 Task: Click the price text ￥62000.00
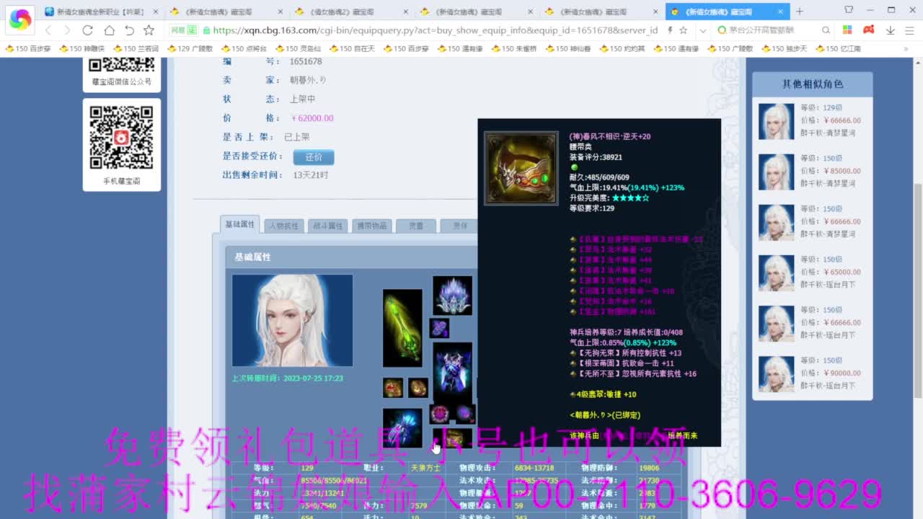tap(312, 118)
